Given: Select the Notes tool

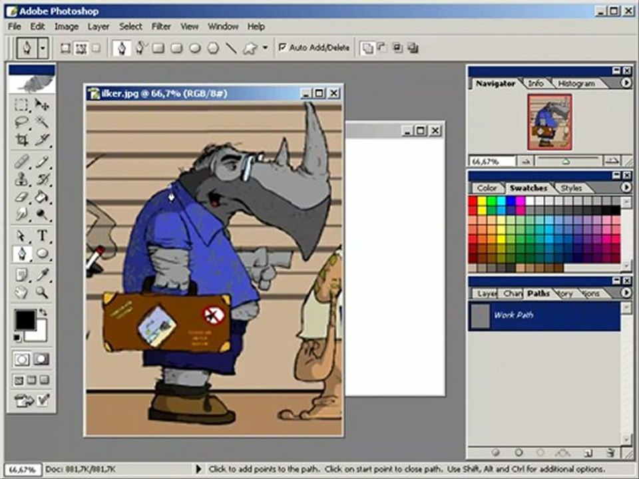Looking at the screenshot, I should click(x=21, y=275).
